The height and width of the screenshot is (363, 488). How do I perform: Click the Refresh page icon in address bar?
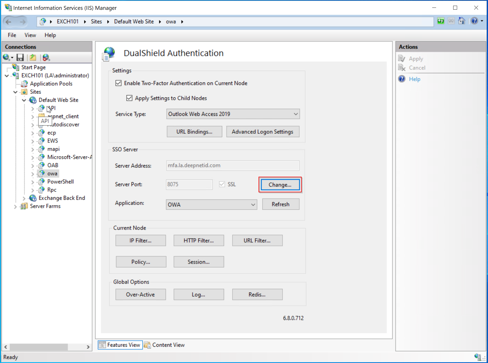pyautogui.click(x=440, y=21)
